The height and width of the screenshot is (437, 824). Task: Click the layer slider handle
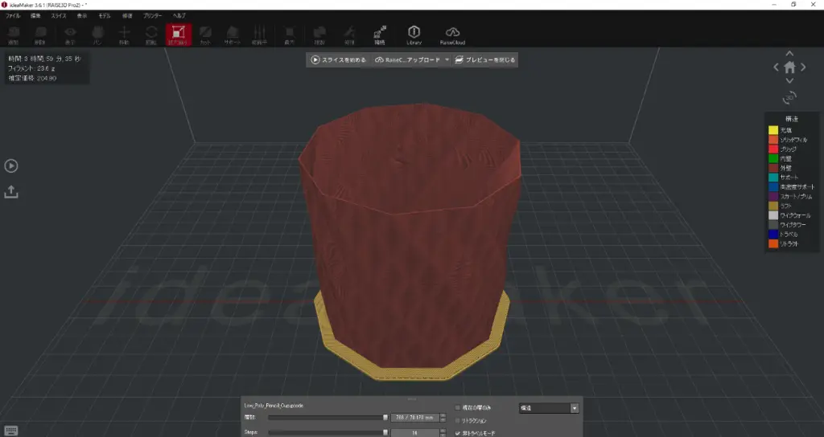385,417
